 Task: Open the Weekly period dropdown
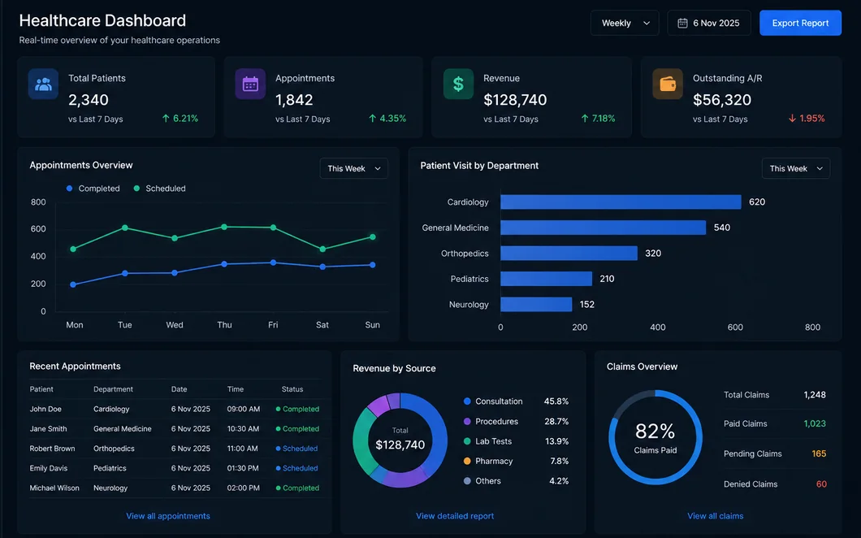[625, 23]
